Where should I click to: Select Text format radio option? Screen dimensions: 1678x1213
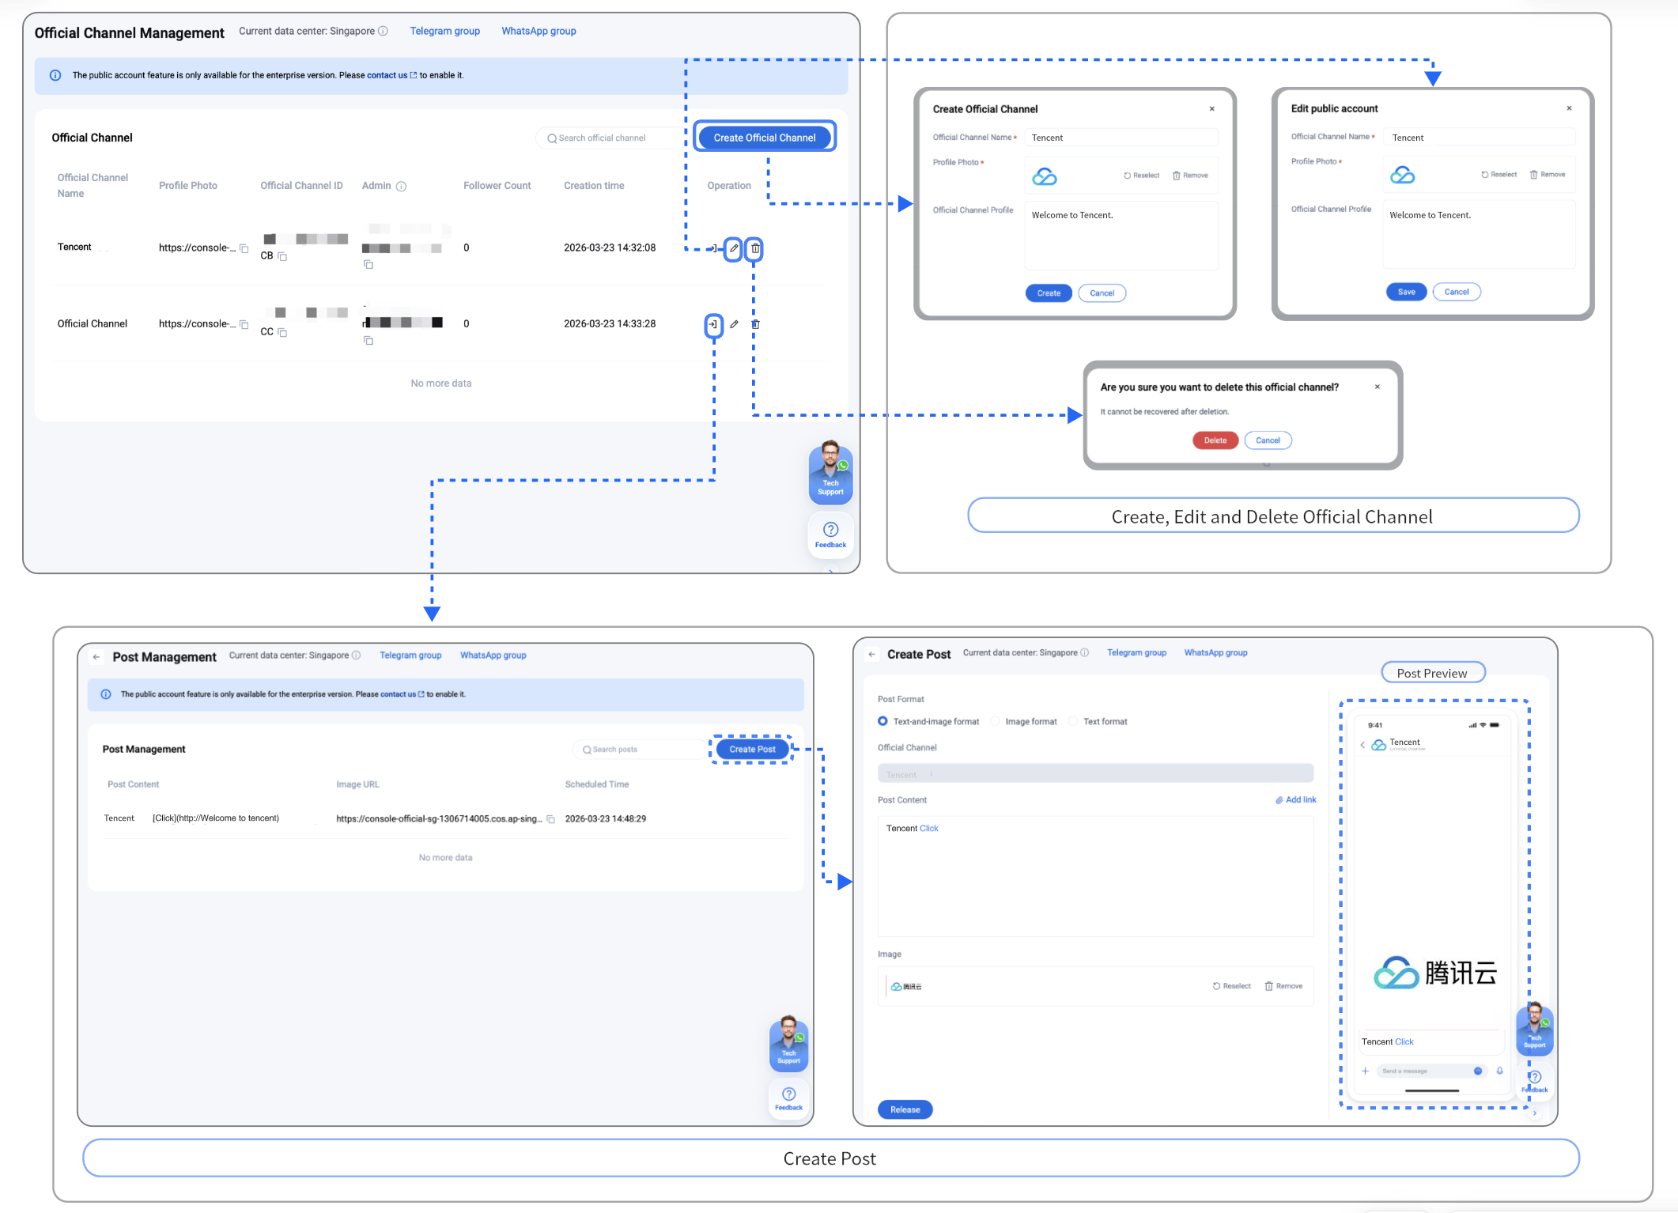click(x=1073, y=721)
